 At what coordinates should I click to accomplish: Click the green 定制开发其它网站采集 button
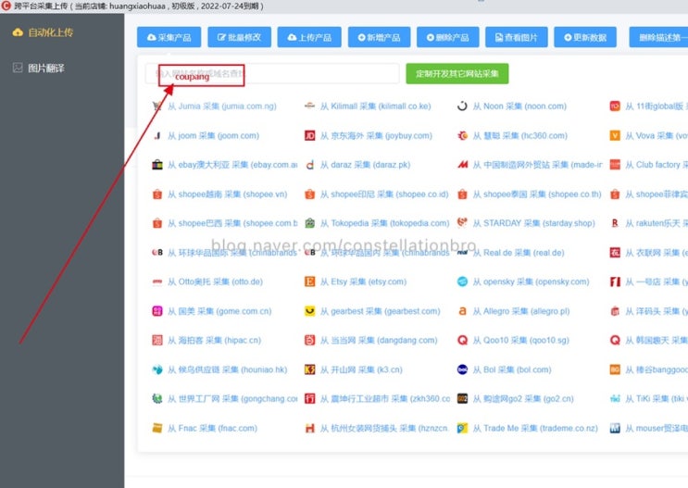pos(457,73)
